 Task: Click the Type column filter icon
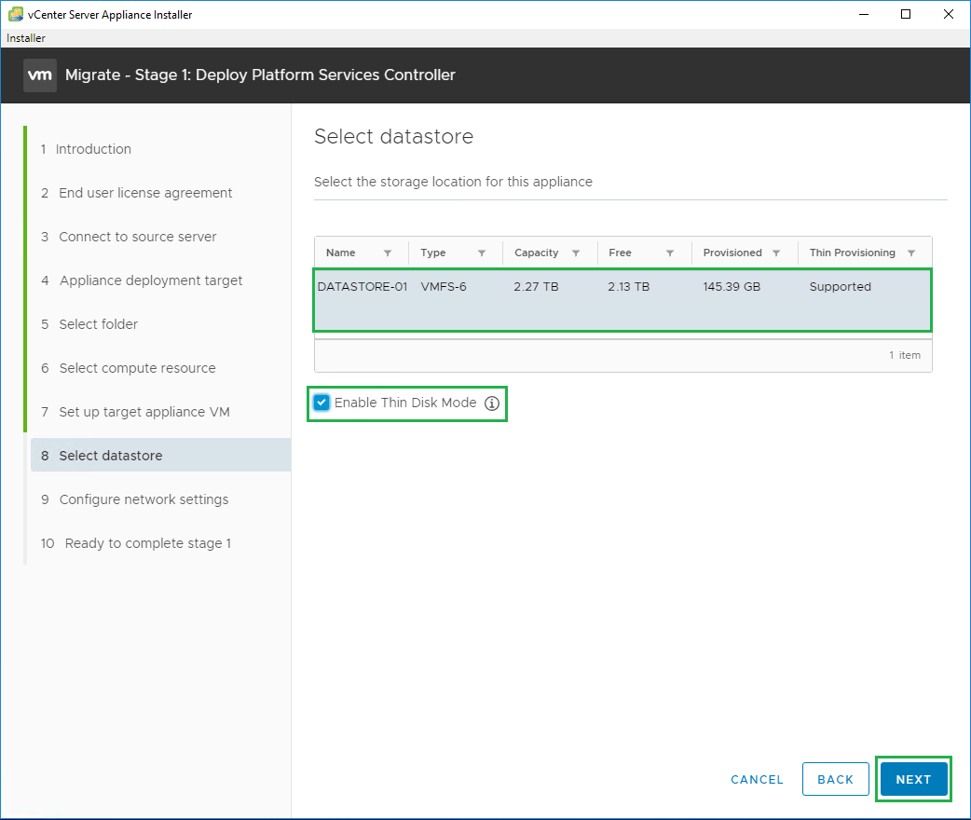[x=482, y=253]
